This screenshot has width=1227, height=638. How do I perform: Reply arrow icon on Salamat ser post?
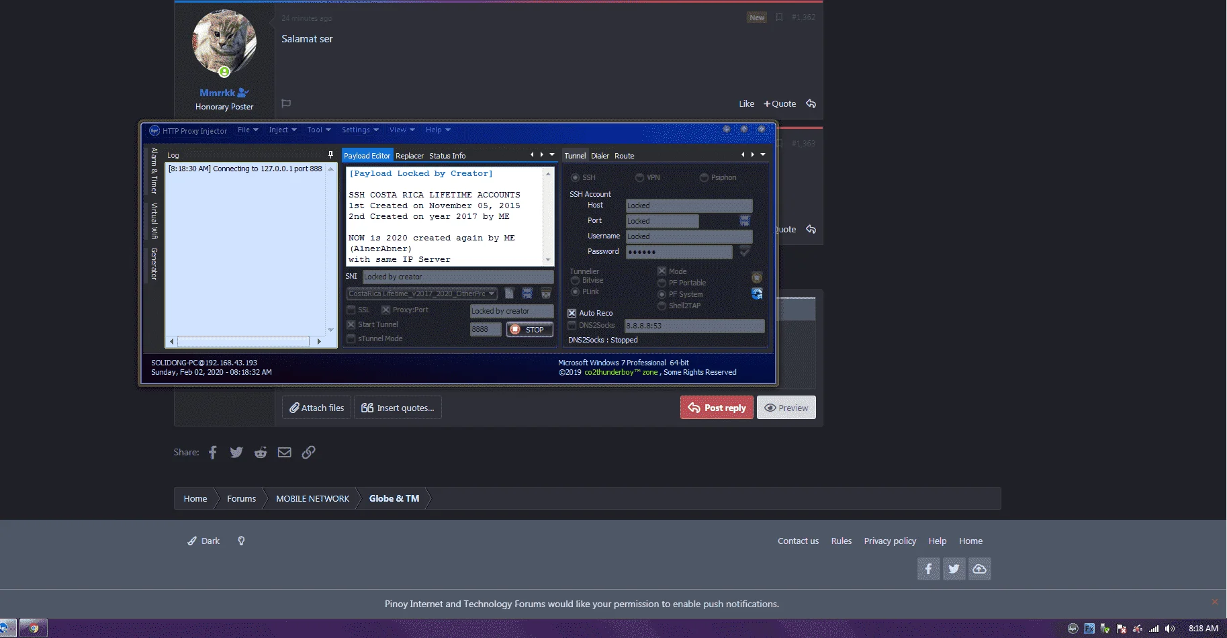[811, 103]
